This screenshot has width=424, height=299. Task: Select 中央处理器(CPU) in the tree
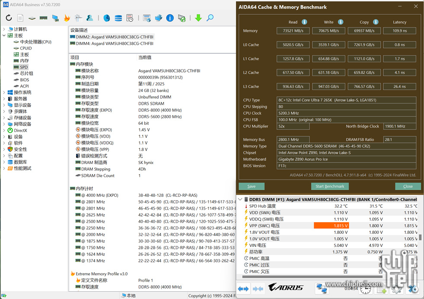pyautogui.click(x=35, y=42)
